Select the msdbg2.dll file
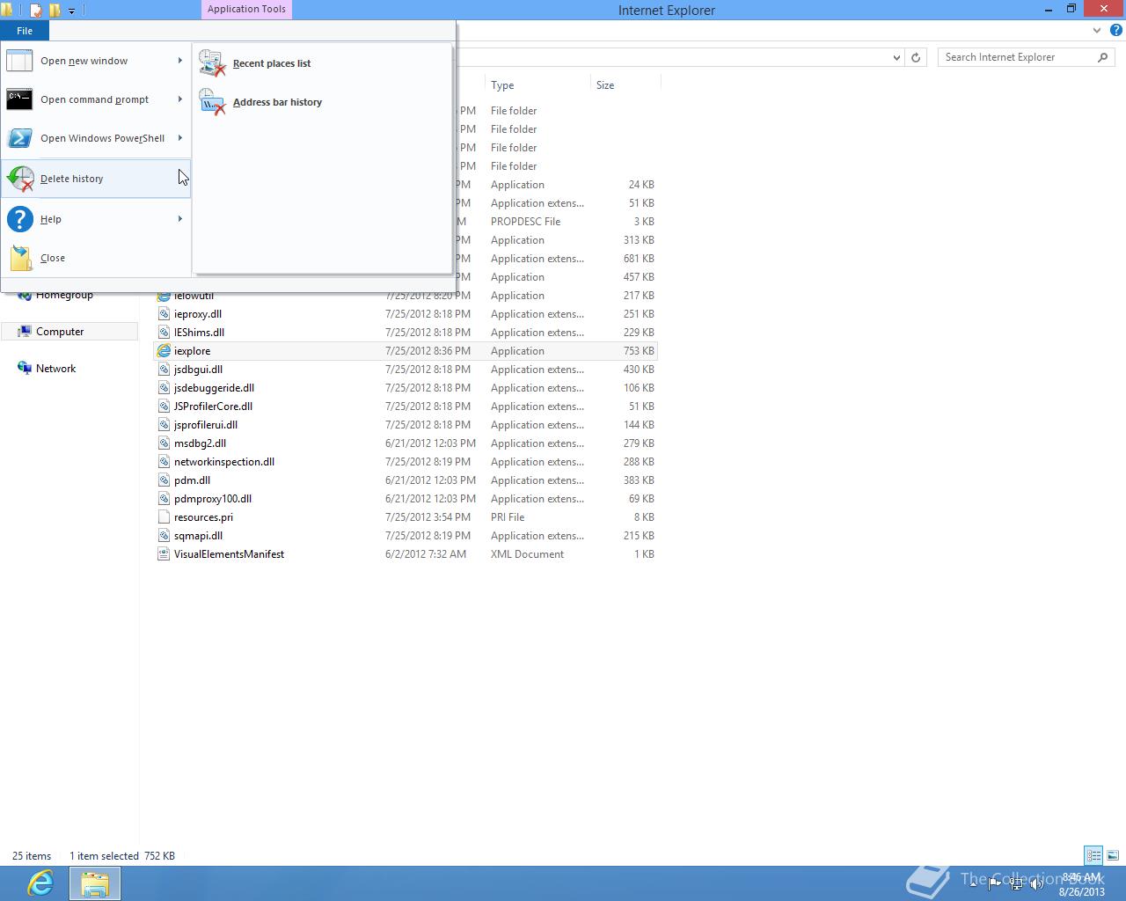Screen dimensions: 1126x901 tap(200, 443)
